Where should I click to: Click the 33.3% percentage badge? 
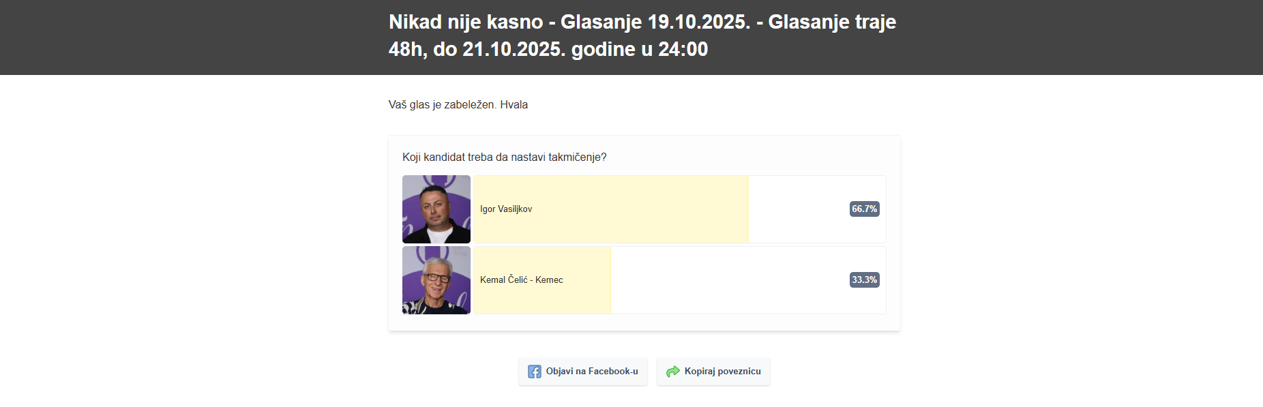point(864,280)
